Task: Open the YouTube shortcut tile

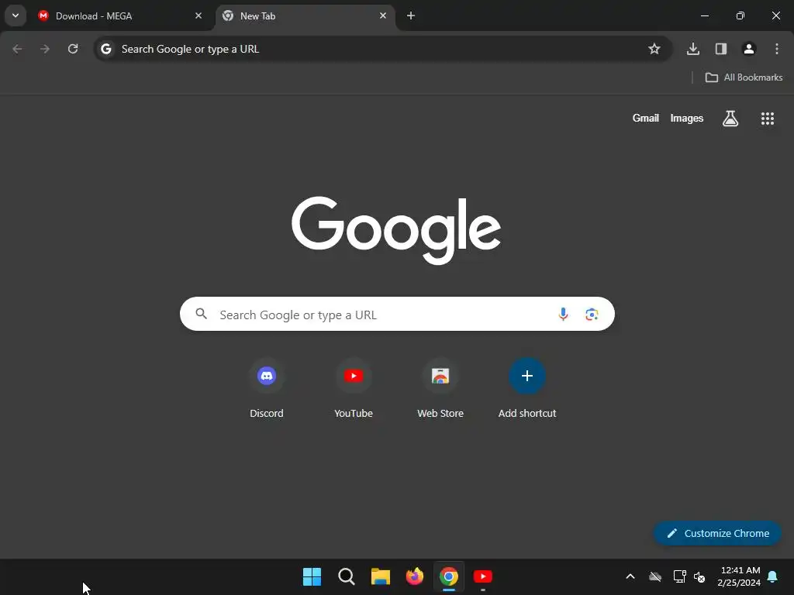Action: tap(354, 389)
